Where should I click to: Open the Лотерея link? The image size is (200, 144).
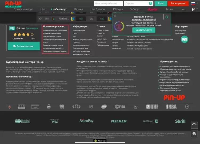coord(115,43)
